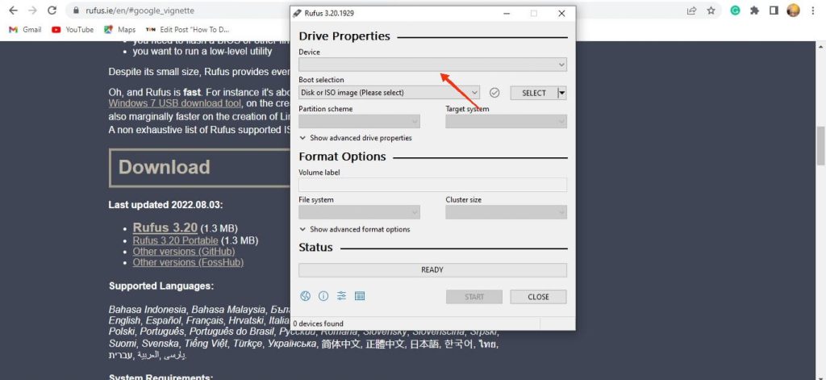Open YouTube bookmark
Screen dimensions: 826x380
pyautogui.click(x=73, y=30)
